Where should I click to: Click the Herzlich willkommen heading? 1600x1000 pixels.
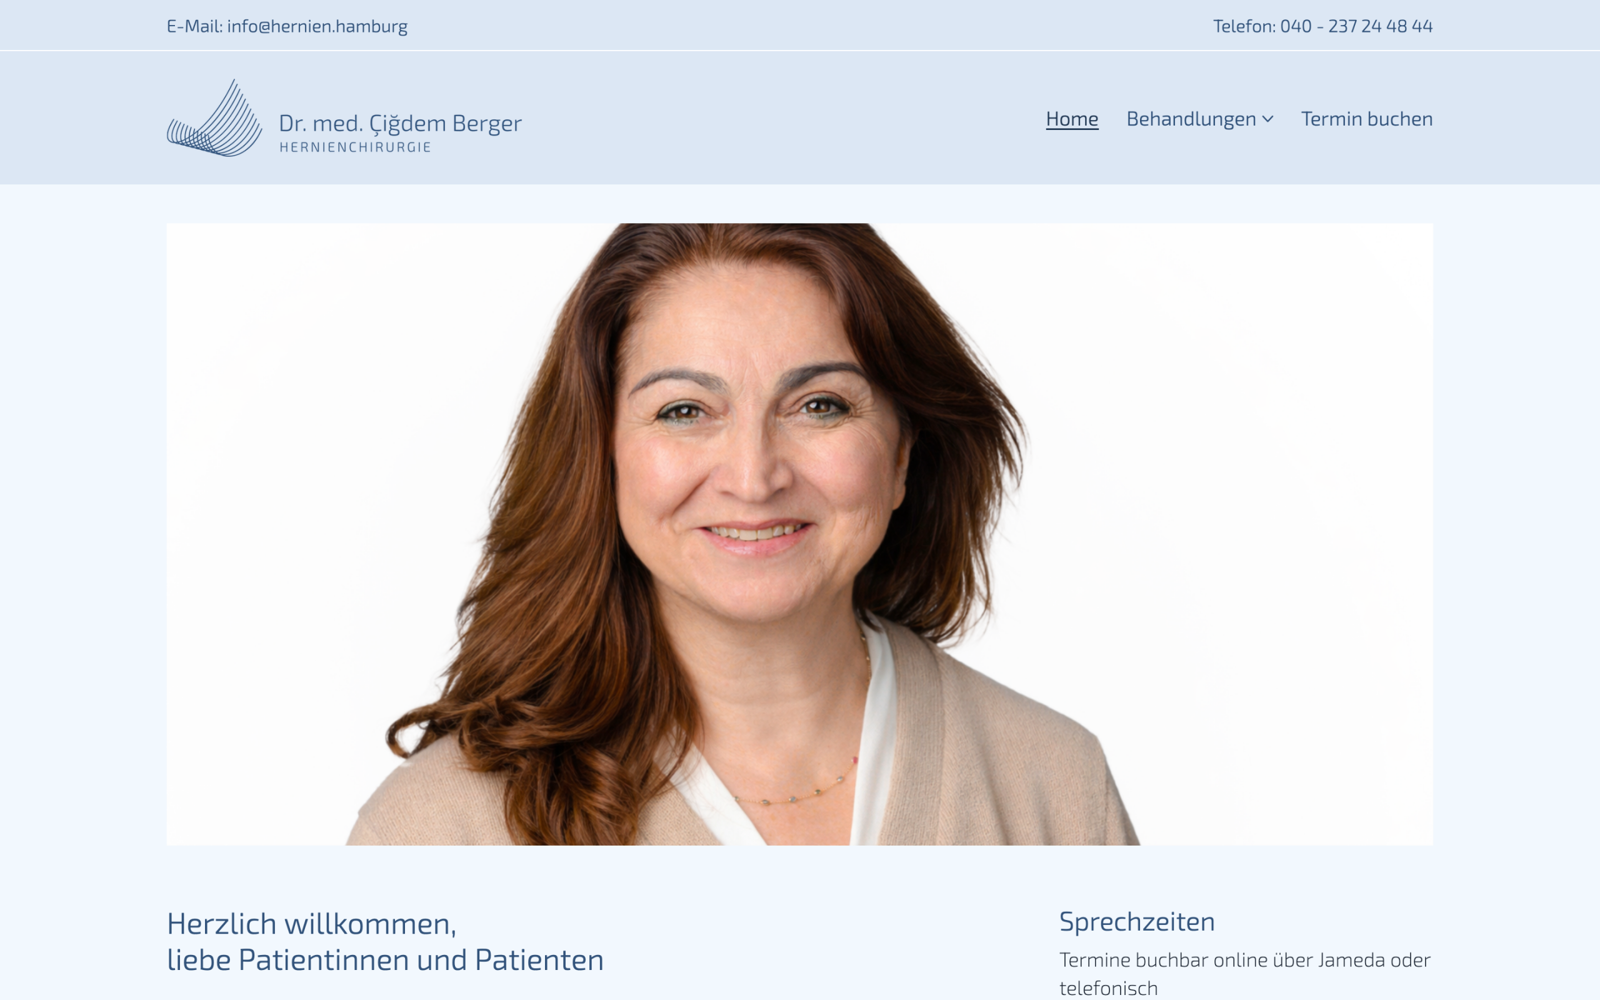(x=311, y=923)
